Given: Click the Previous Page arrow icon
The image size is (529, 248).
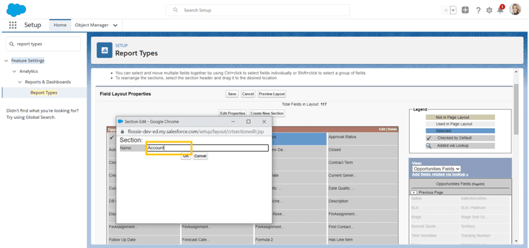Looking at the screenshot, I should 414,192.
